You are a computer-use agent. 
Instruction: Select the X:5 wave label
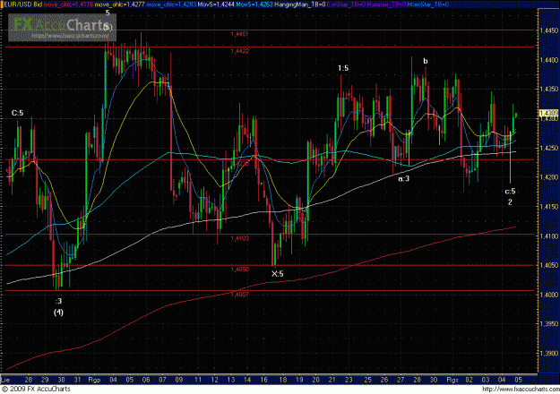click(x=278, y=274)
